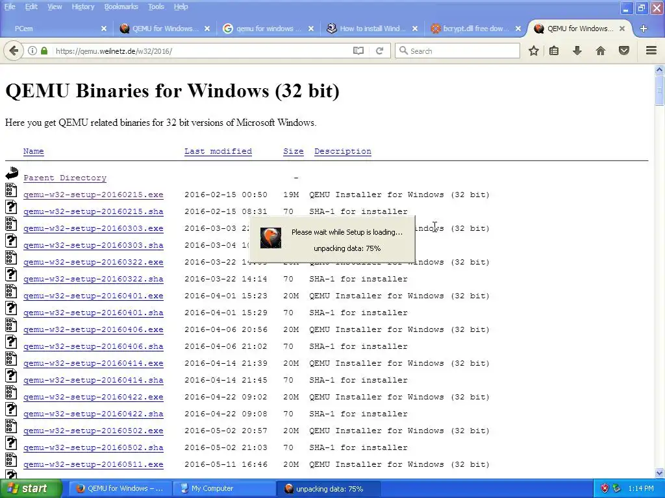Click the vertical scrollbar thumb
The height and width of the screenshot is (498, 665).
[x=660, y=90]
